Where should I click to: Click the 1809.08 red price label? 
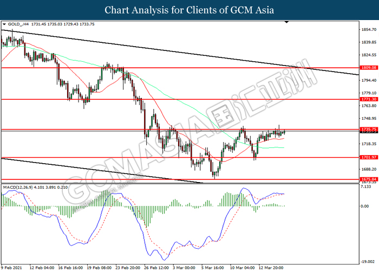tap(369, 68)
